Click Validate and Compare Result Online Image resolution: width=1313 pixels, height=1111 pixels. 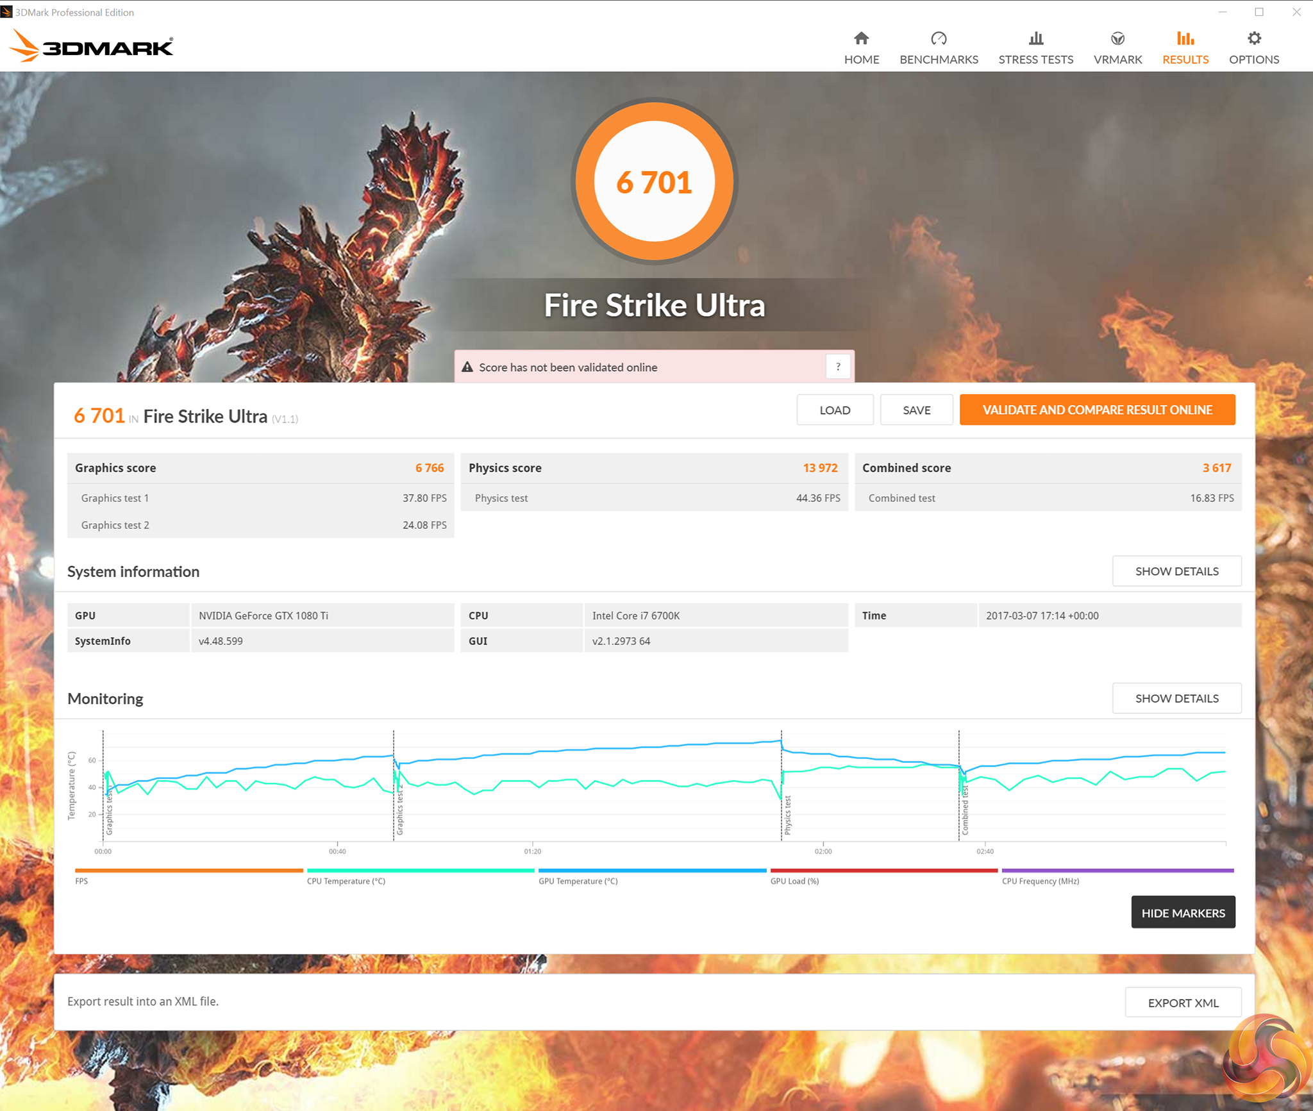[x=1097, y=410]
